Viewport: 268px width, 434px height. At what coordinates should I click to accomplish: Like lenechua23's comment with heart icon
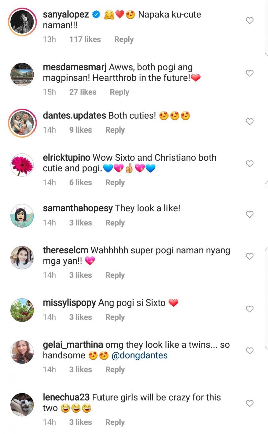(250, 403)
